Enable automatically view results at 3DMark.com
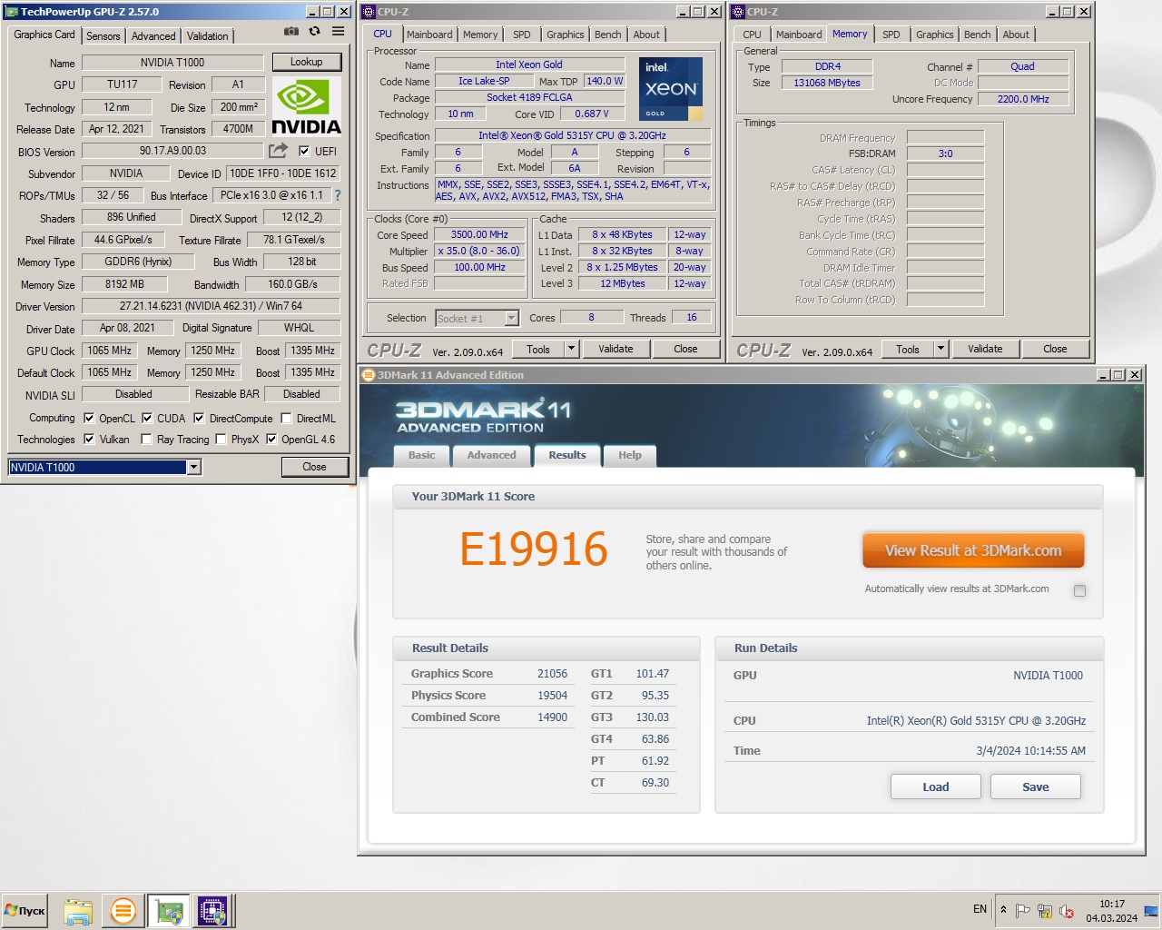 coord(1079,590)
